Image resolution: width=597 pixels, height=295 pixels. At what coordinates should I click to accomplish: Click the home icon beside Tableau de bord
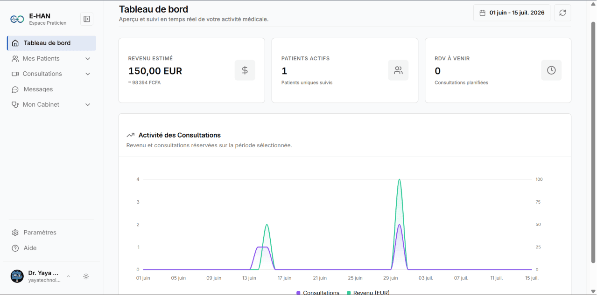pos(15,43)
